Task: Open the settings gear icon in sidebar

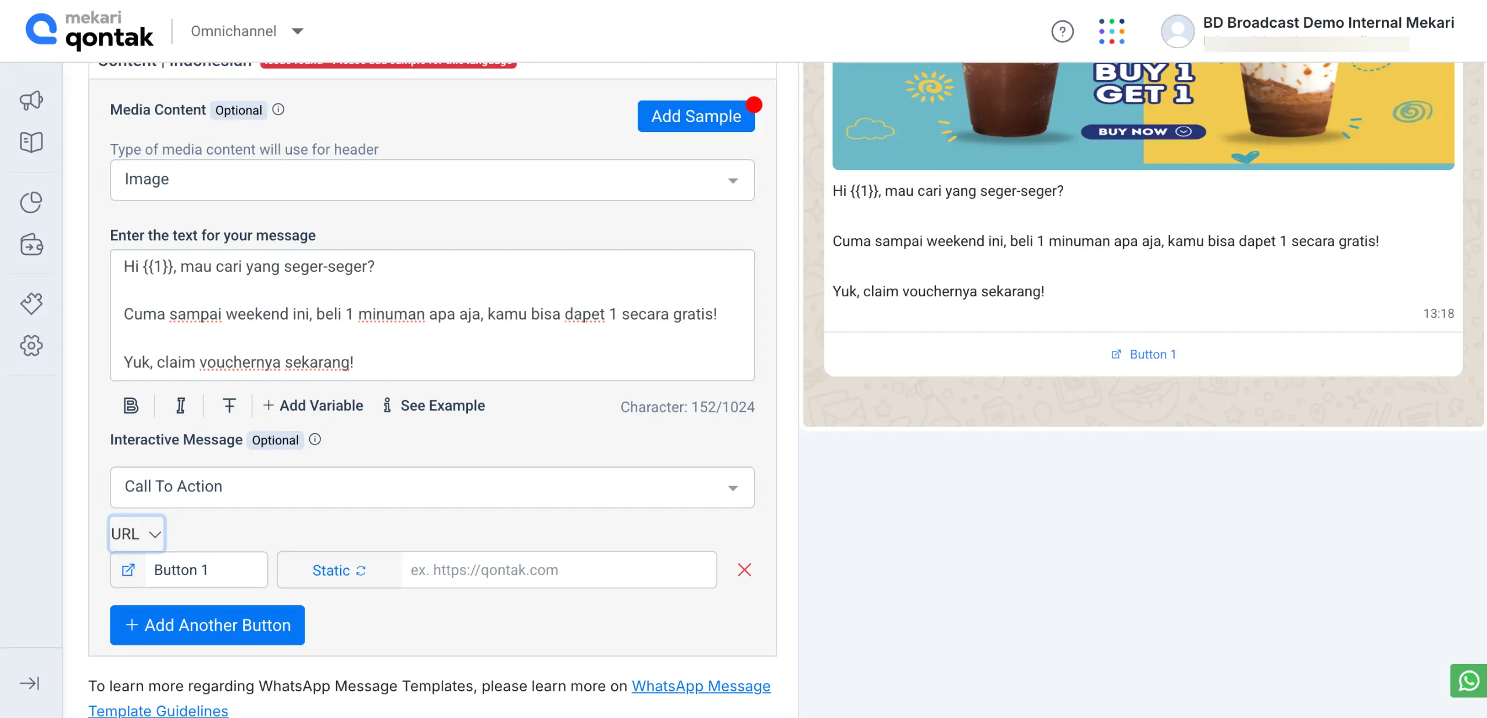Action: 30,345
